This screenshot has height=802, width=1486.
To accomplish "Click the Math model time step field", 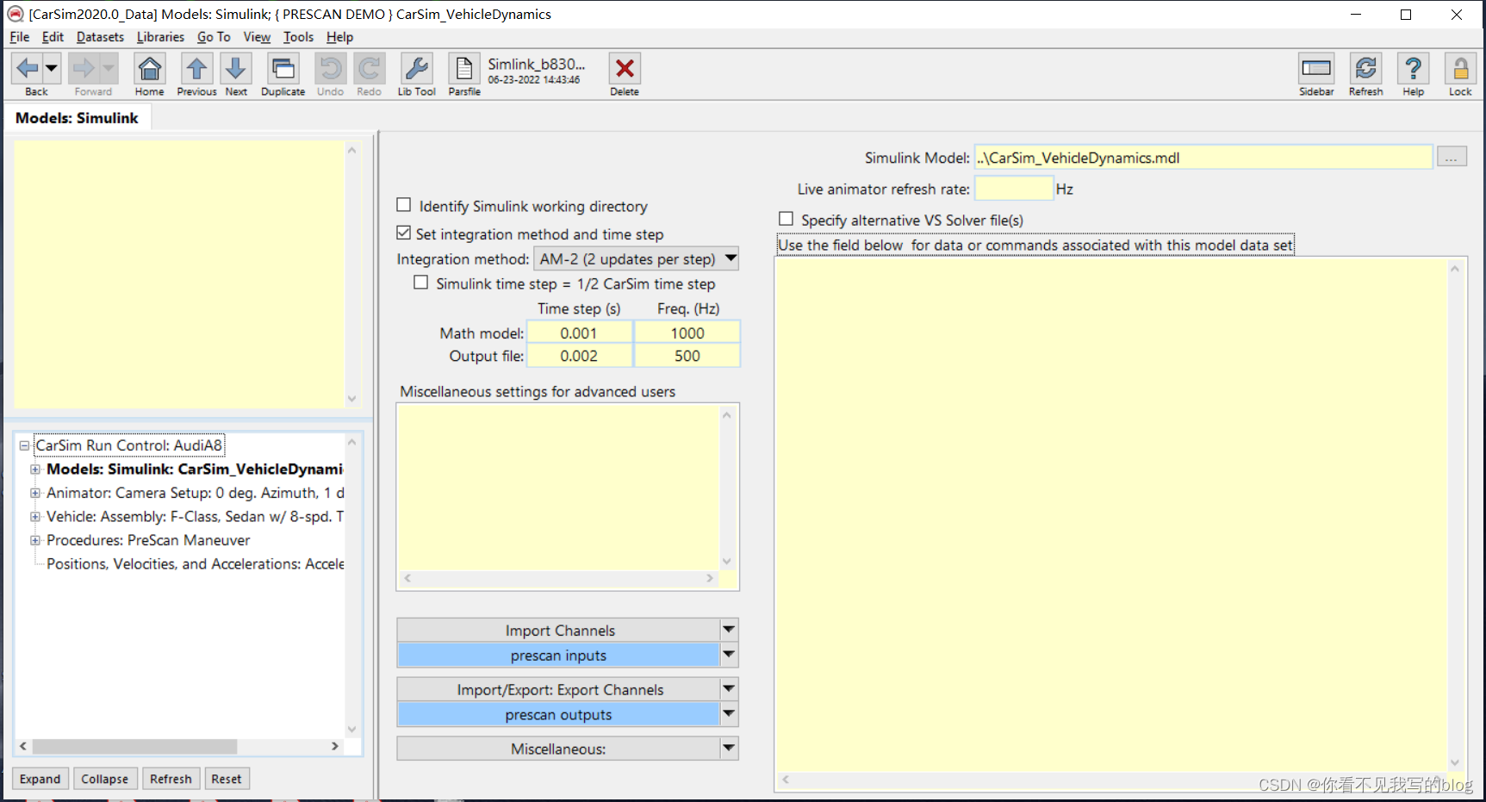I will click(x=579, y=333).
